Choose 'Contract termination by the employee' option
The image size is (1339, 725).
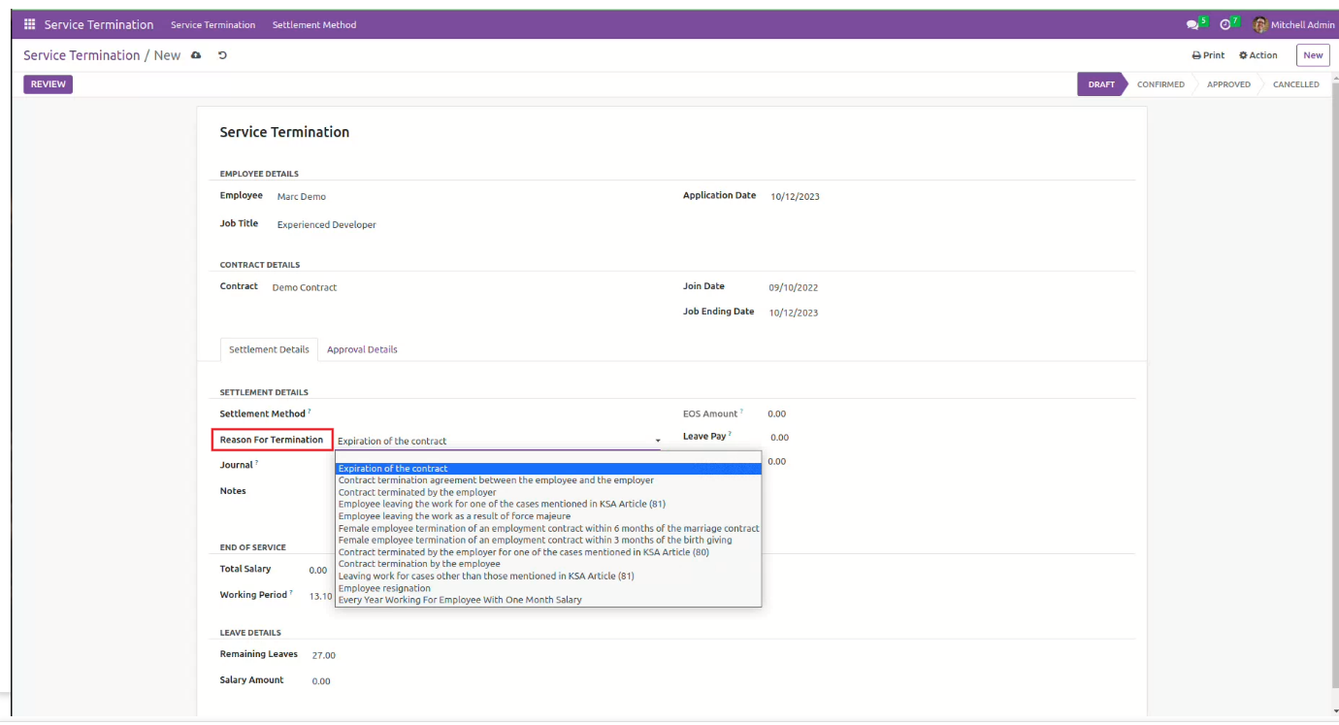point(548,564)
